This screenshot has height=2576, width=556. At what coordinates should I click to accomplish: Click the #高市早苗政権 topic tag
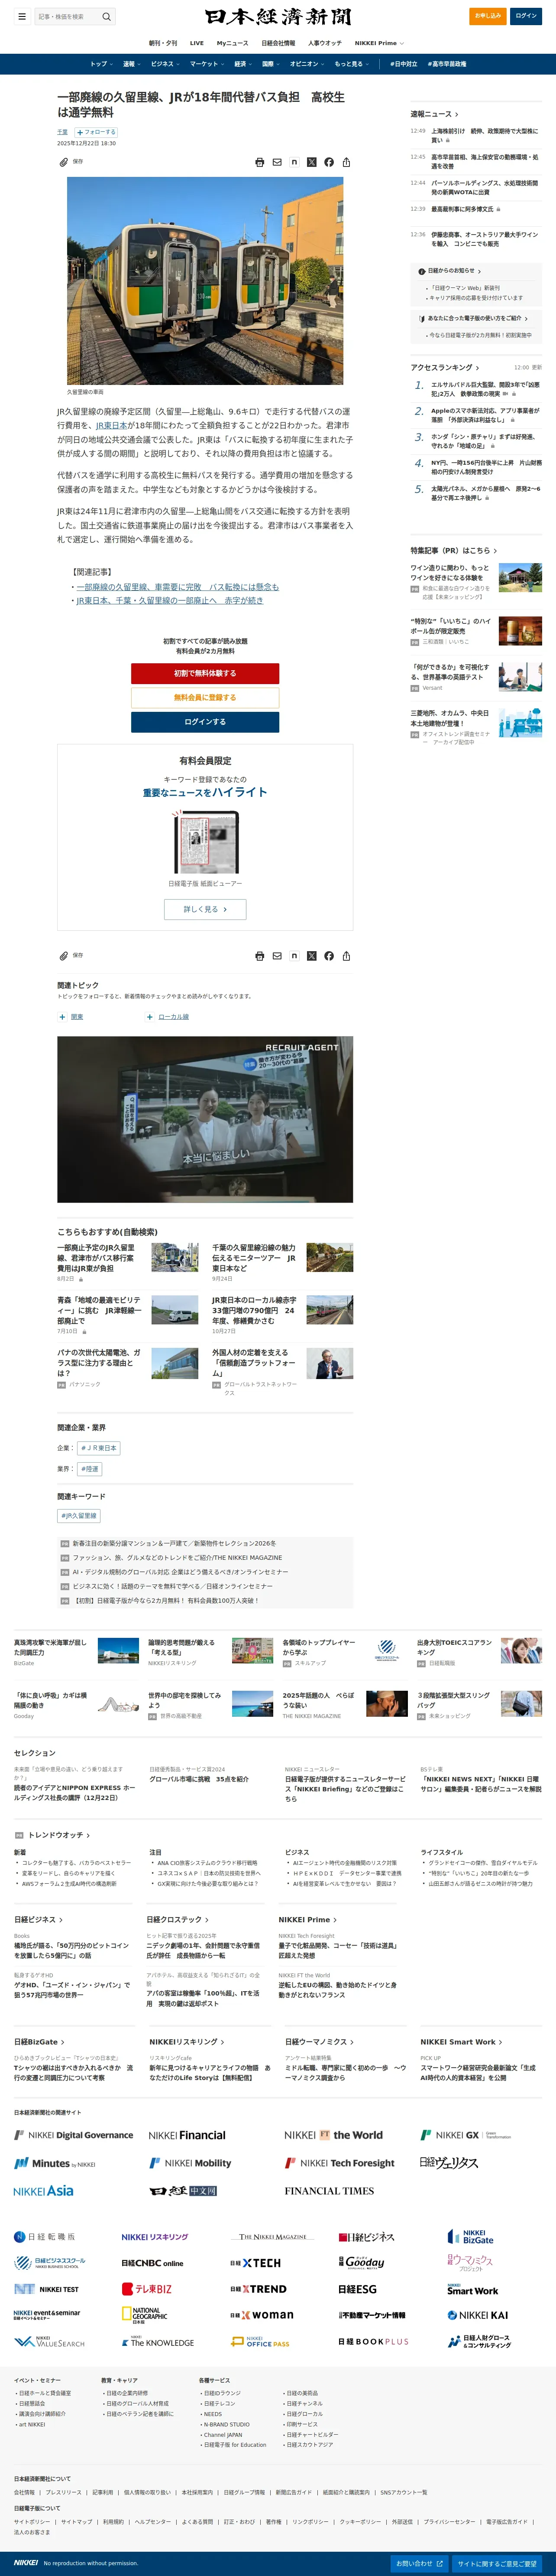[447, 64]
